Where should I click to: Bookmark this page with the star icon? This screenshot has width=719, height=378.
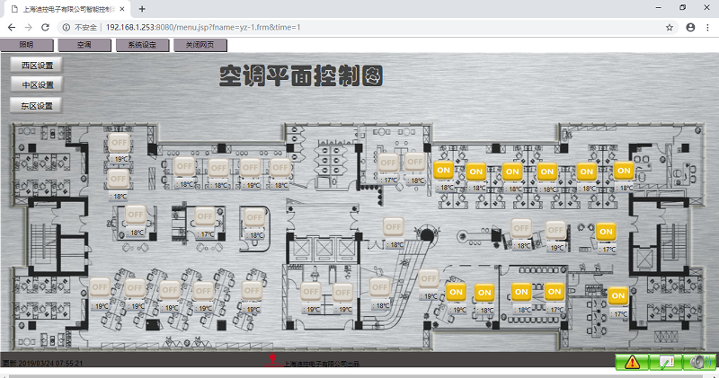click(x=670, y=27)
